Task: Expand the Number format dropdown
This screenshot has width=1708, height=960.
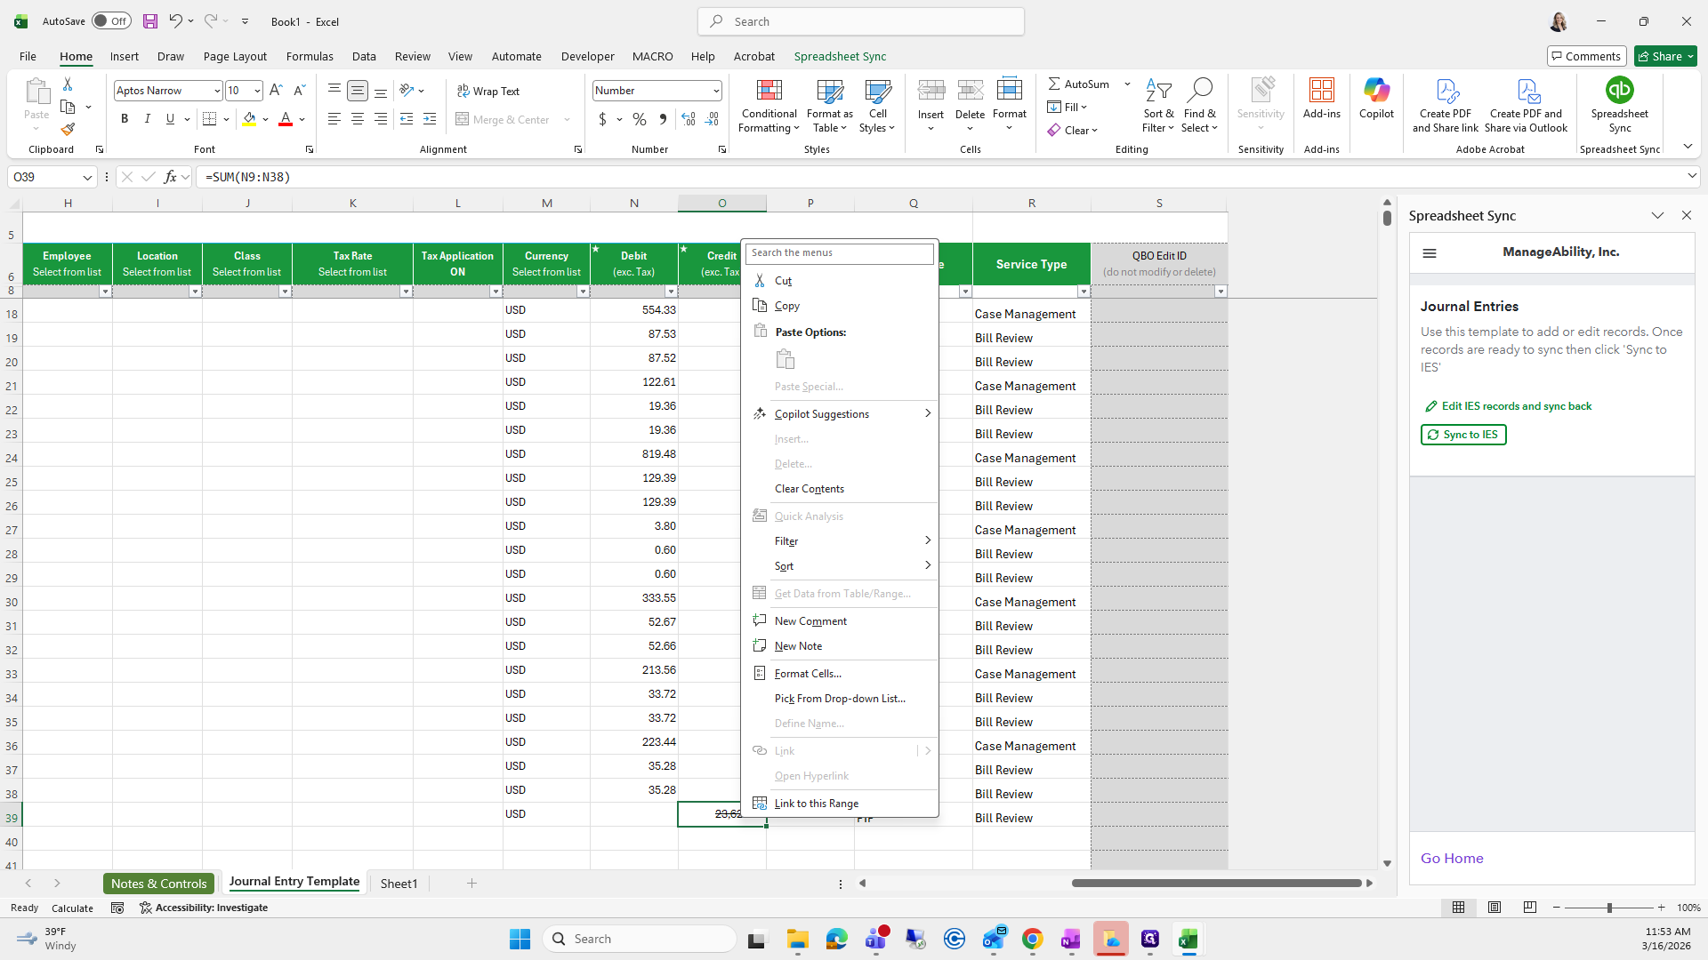Action: pos(715,91)
